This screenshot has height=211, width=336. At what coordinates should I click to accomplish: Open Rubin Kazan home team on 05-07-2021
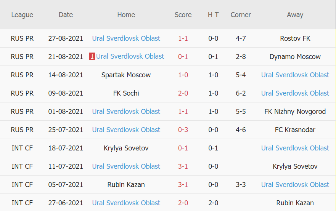(126, 185)
